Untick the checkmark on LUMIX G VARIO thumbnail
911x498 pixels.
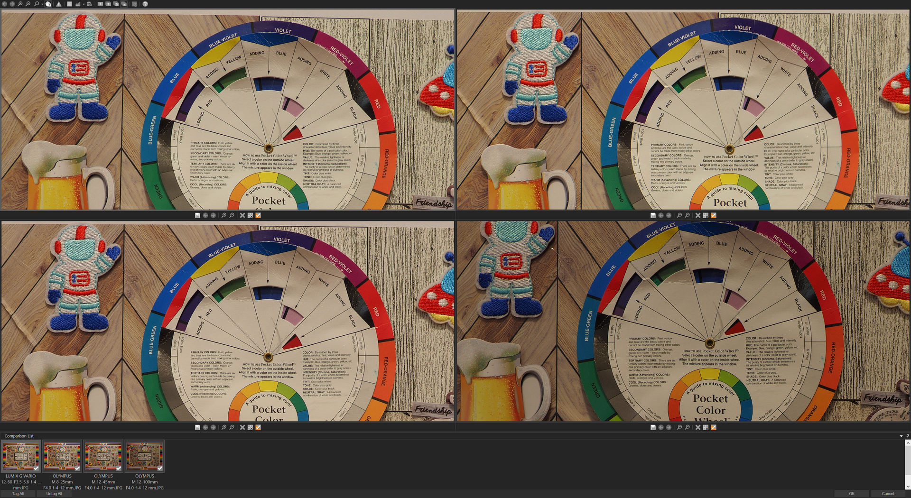[x=36, y=468]
